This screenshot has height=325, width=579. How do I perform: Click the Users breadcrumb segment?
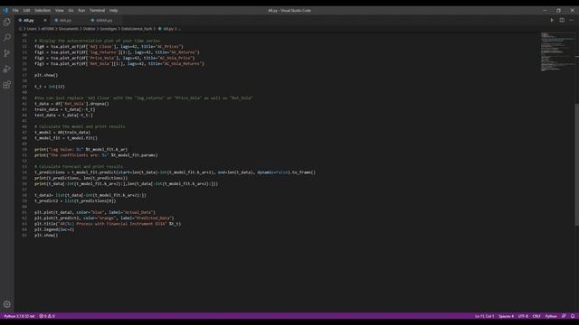32,29
